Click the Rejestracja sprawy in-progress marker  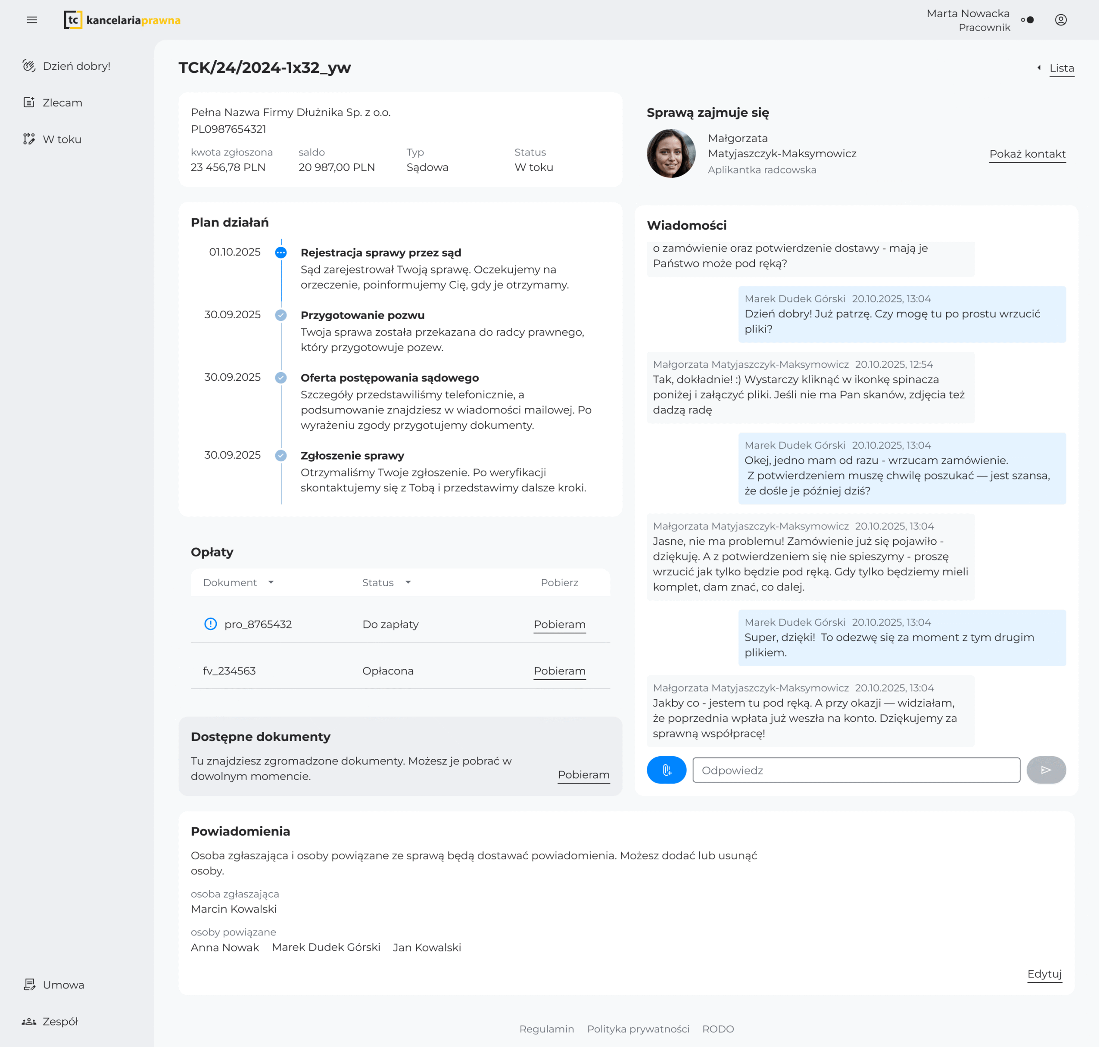pos(281,253)
